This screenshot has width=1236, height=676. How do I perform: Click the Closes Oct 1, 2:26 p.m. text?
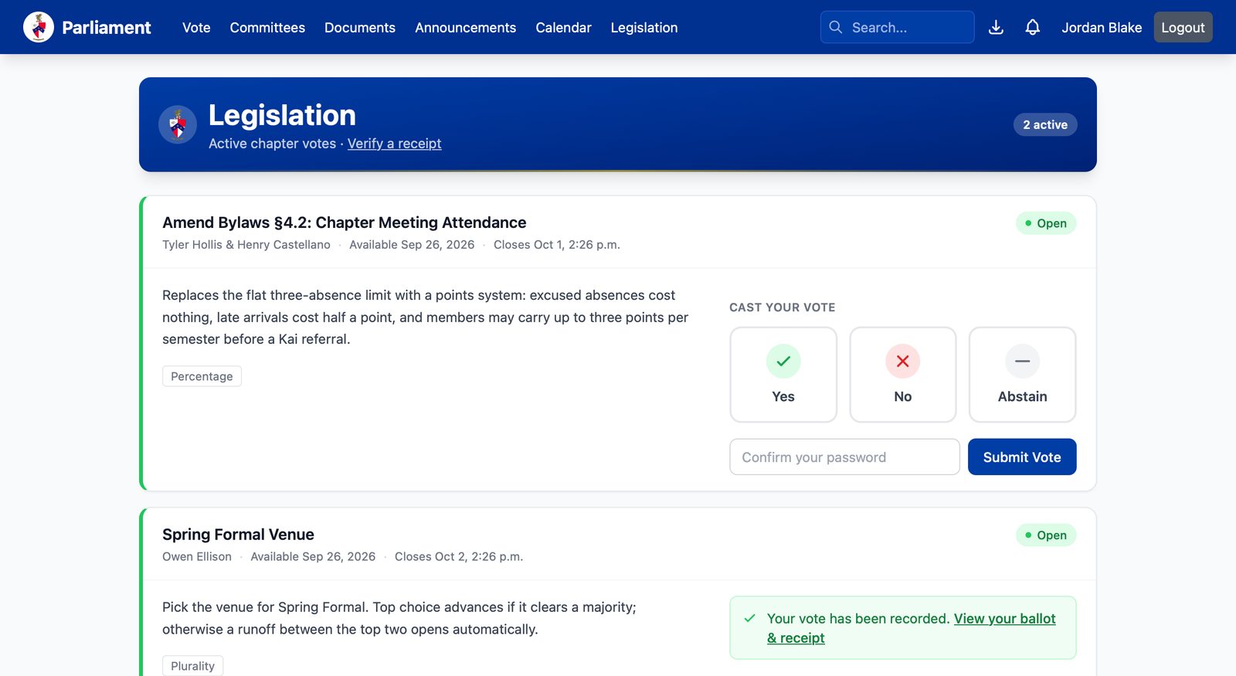[x=557, y=245]
